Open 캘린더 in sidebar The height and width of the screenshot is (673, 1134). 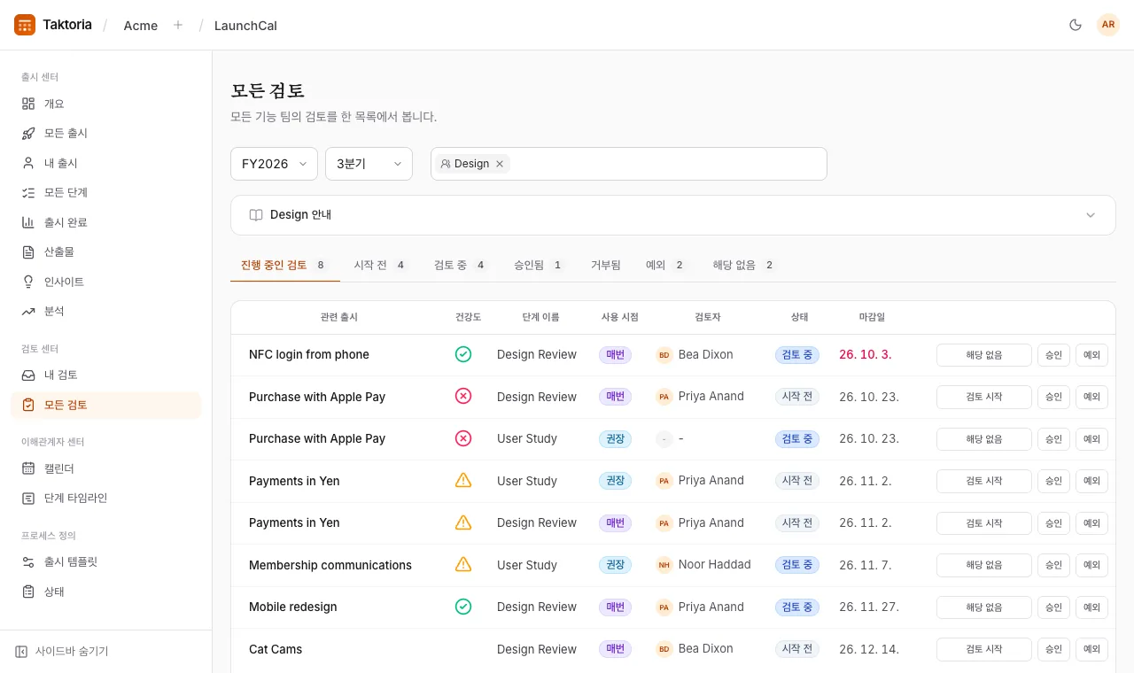(105, 468)
